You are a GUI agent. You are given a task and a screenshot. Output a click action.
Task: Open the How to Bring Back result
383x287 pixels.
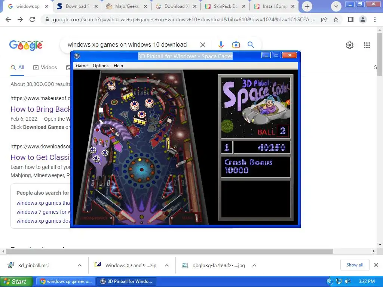[40, 109]
